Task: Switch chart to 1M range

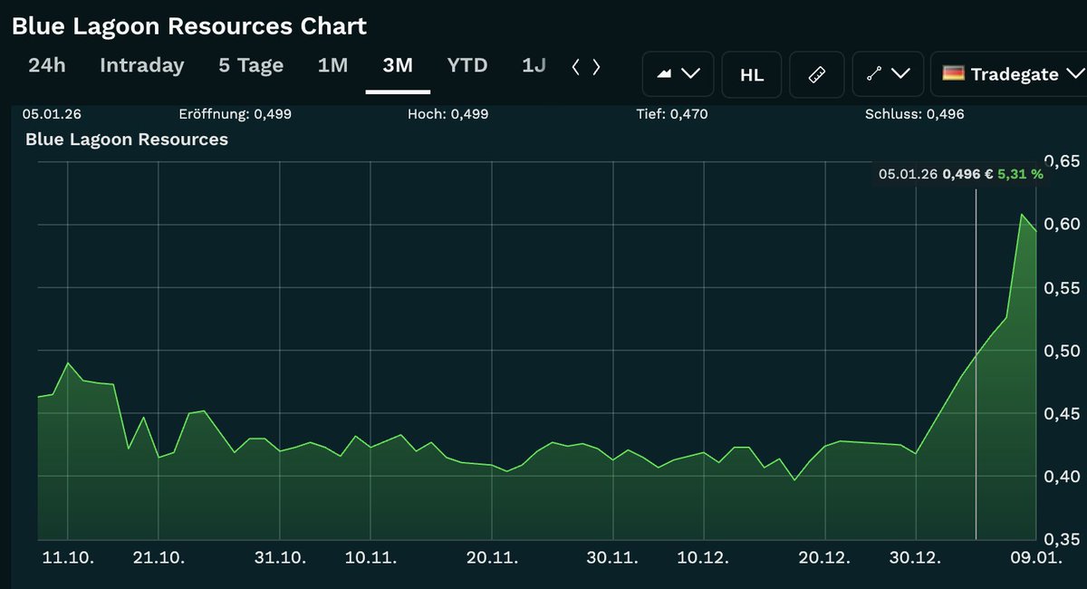Action: (x=332, y=66)
